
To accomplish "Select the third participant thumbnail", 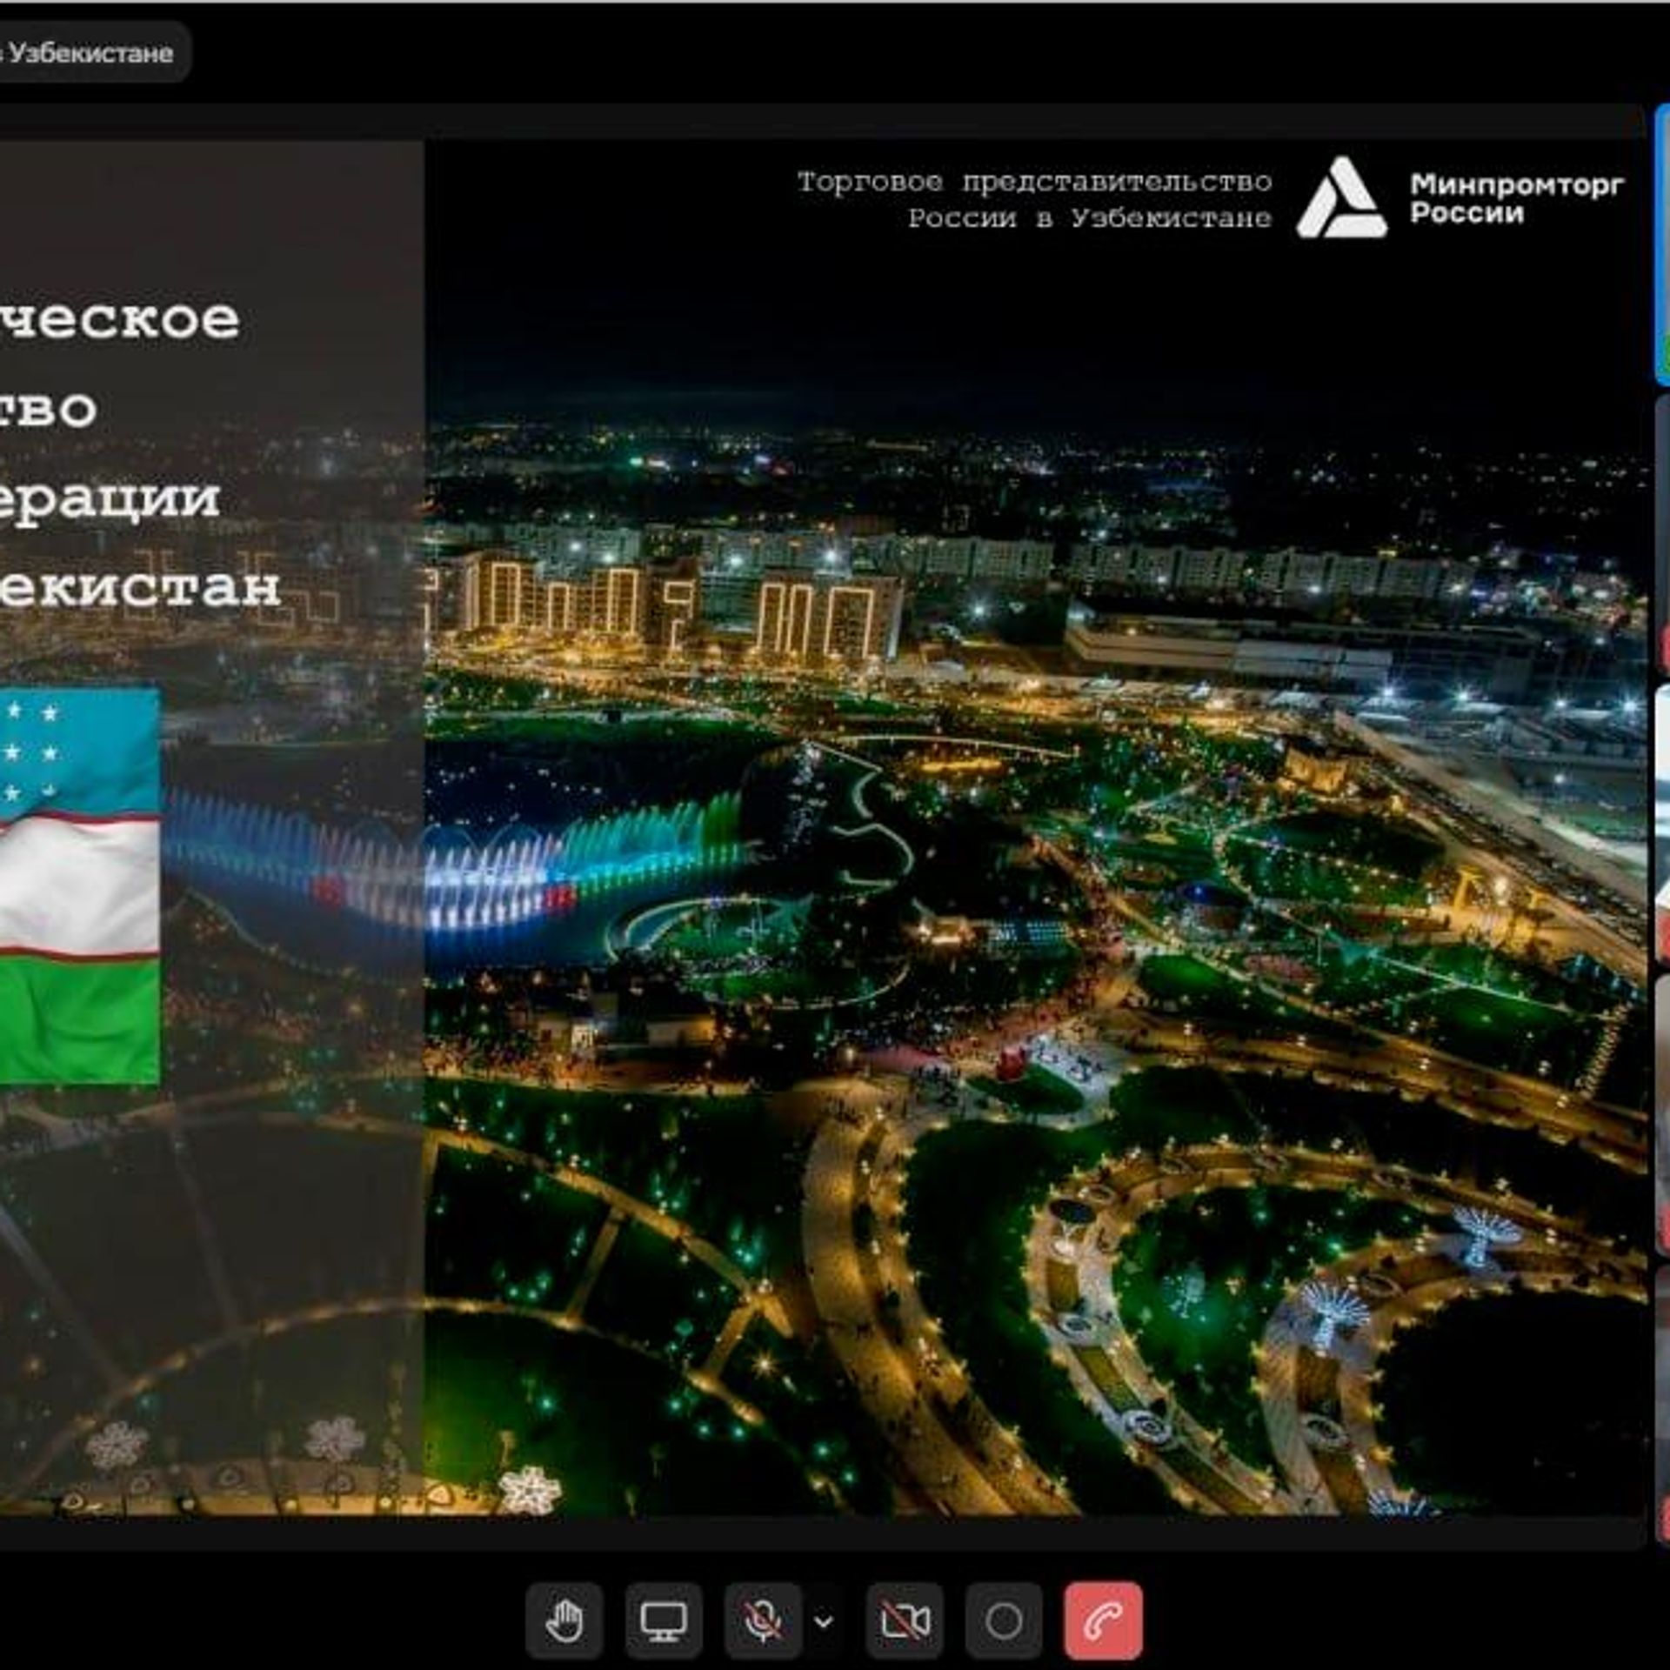I will (x=1662, y=824).
